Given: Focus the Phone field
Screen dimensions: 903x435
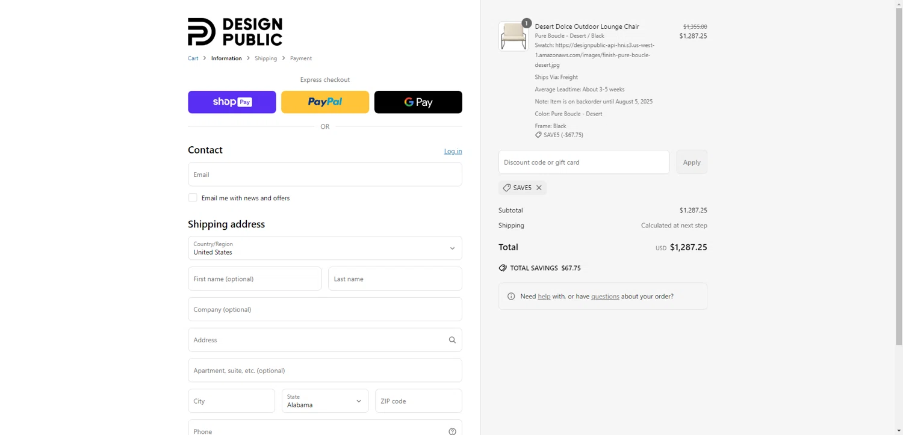Looking at the screenshot, I should coord(325,428).
